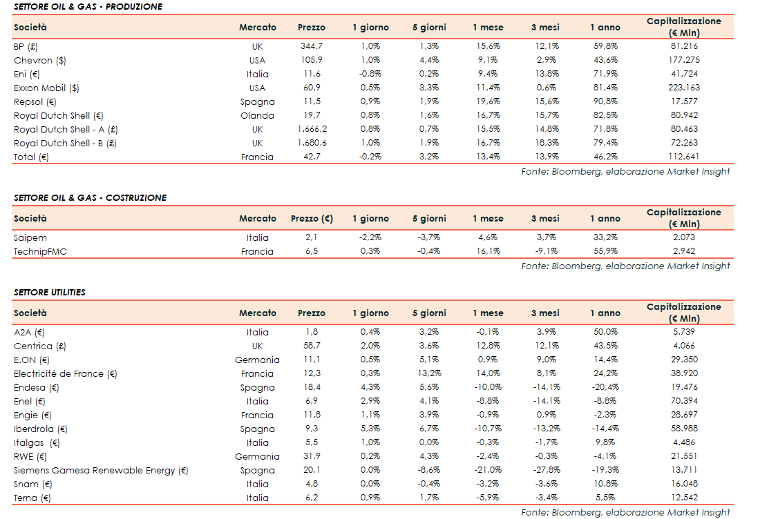Screen dimensions: 778x519
Task: Click the Saipem company name
Action: (x=30, y=238)
